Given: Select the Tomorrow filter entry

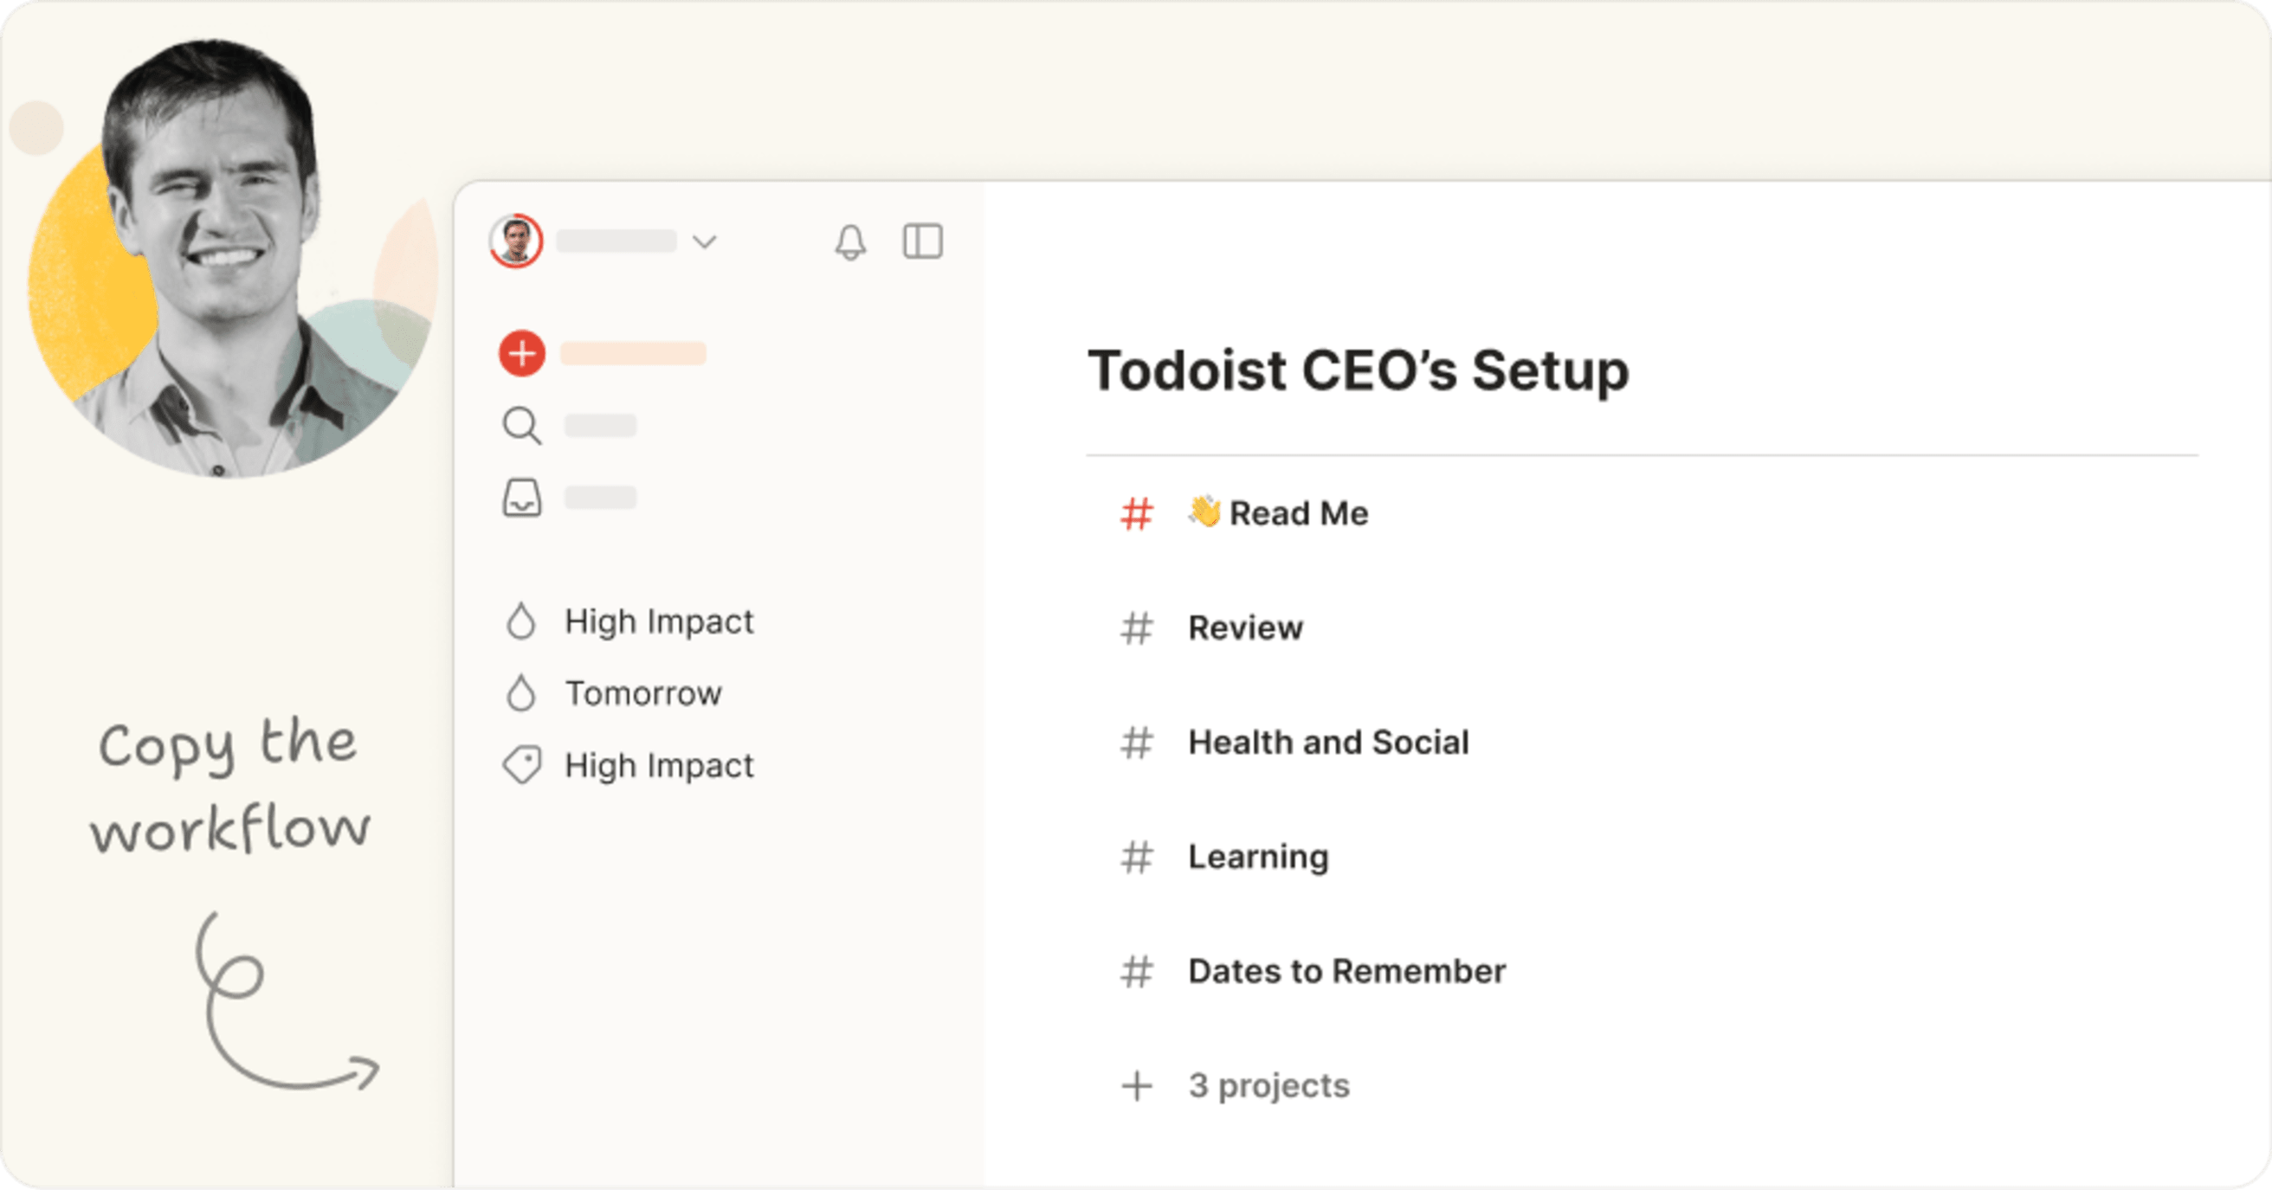Looking at the screenshot, I should tap(642, 693).
